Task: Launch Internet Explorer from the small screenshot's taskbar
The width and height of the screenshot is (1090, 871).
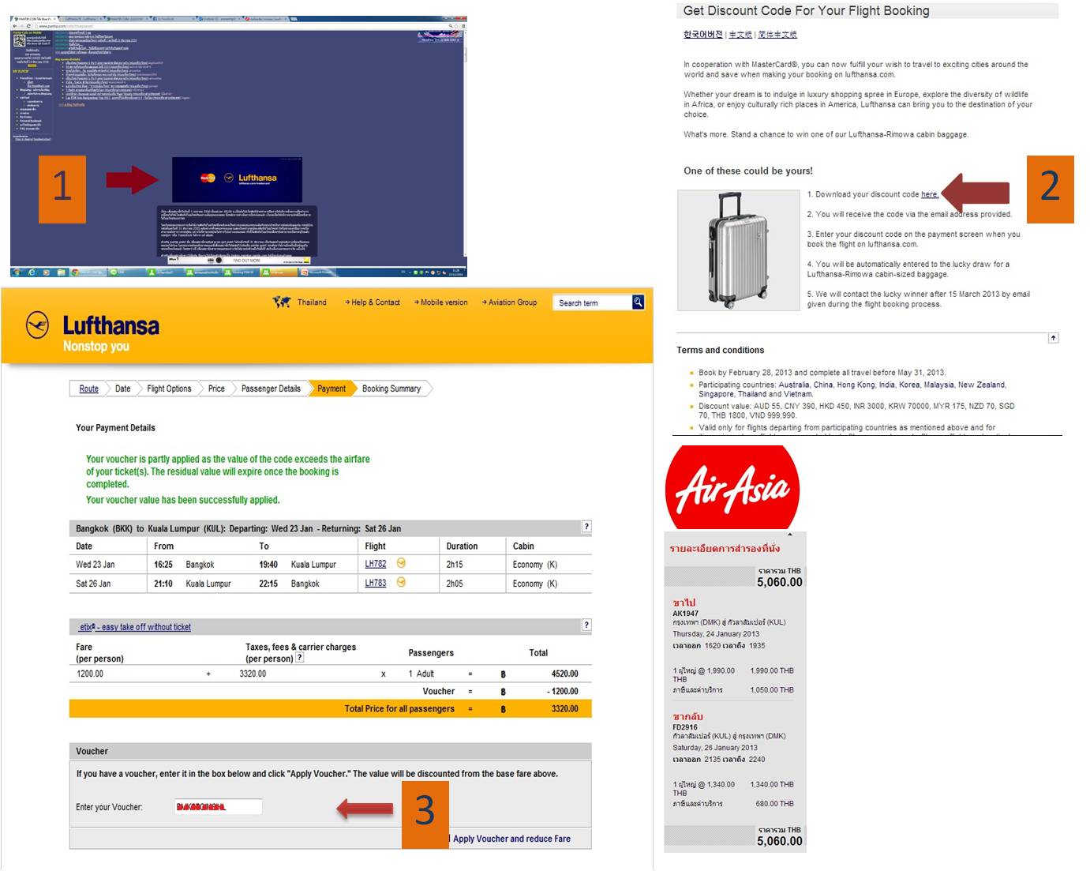Action: click(32, 272)
